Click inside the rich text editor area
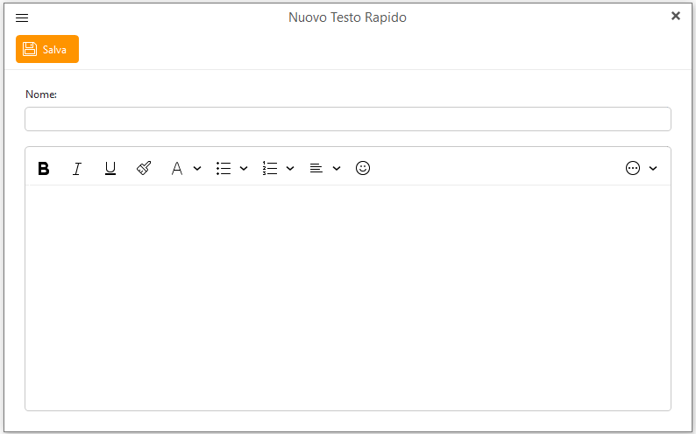The width and height of the screenshot is (696, 434). (x=347, y=297)
